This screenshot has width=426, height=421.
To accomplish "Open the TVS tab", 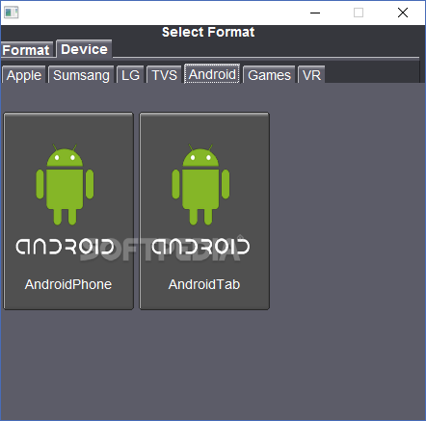I will [164, 75].
